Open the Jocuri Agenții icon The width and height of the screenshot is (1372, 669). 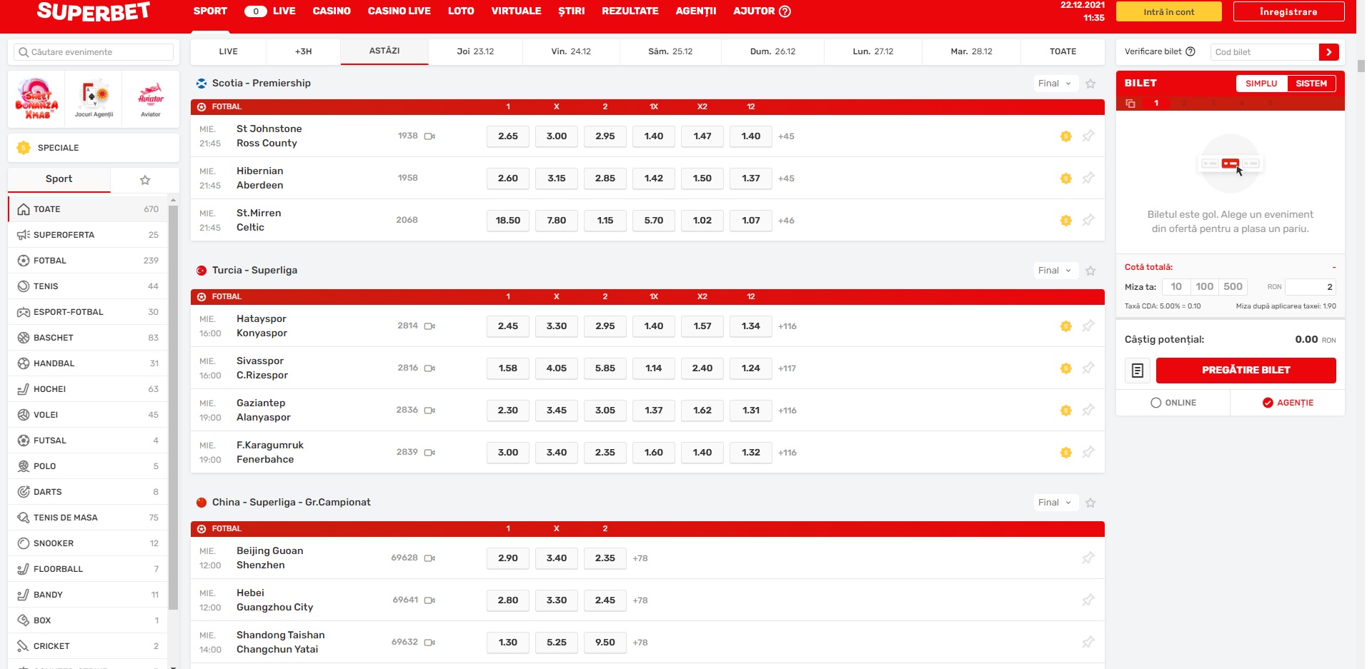click(x=94, y=99)
